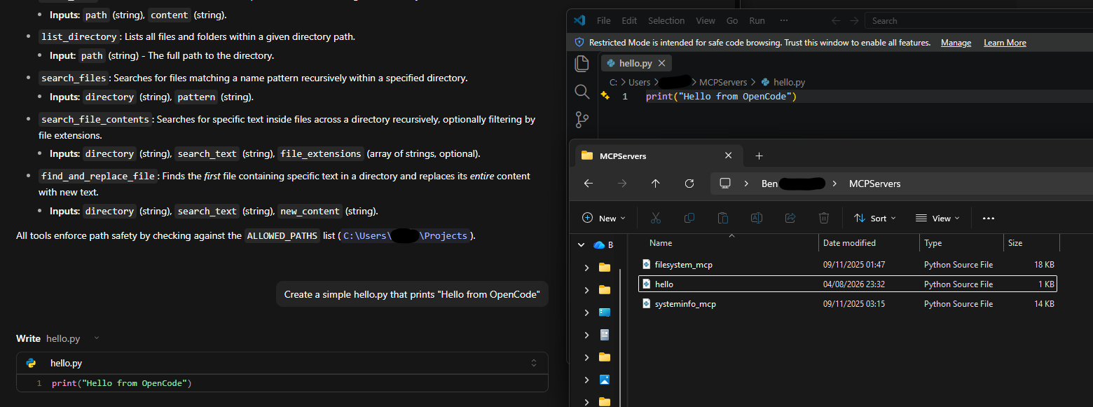Click the File Explorer Up arrow

pos(656,184)
